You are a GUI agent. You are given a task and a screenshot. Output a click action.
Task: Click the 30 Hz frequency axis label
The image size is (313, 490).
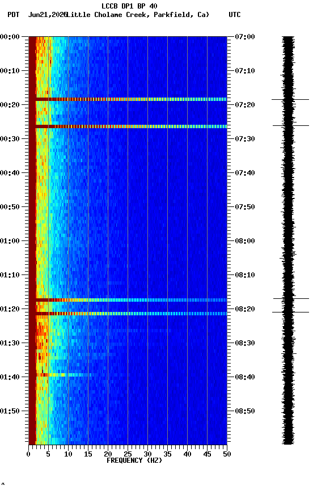click(x=148, y=454)
